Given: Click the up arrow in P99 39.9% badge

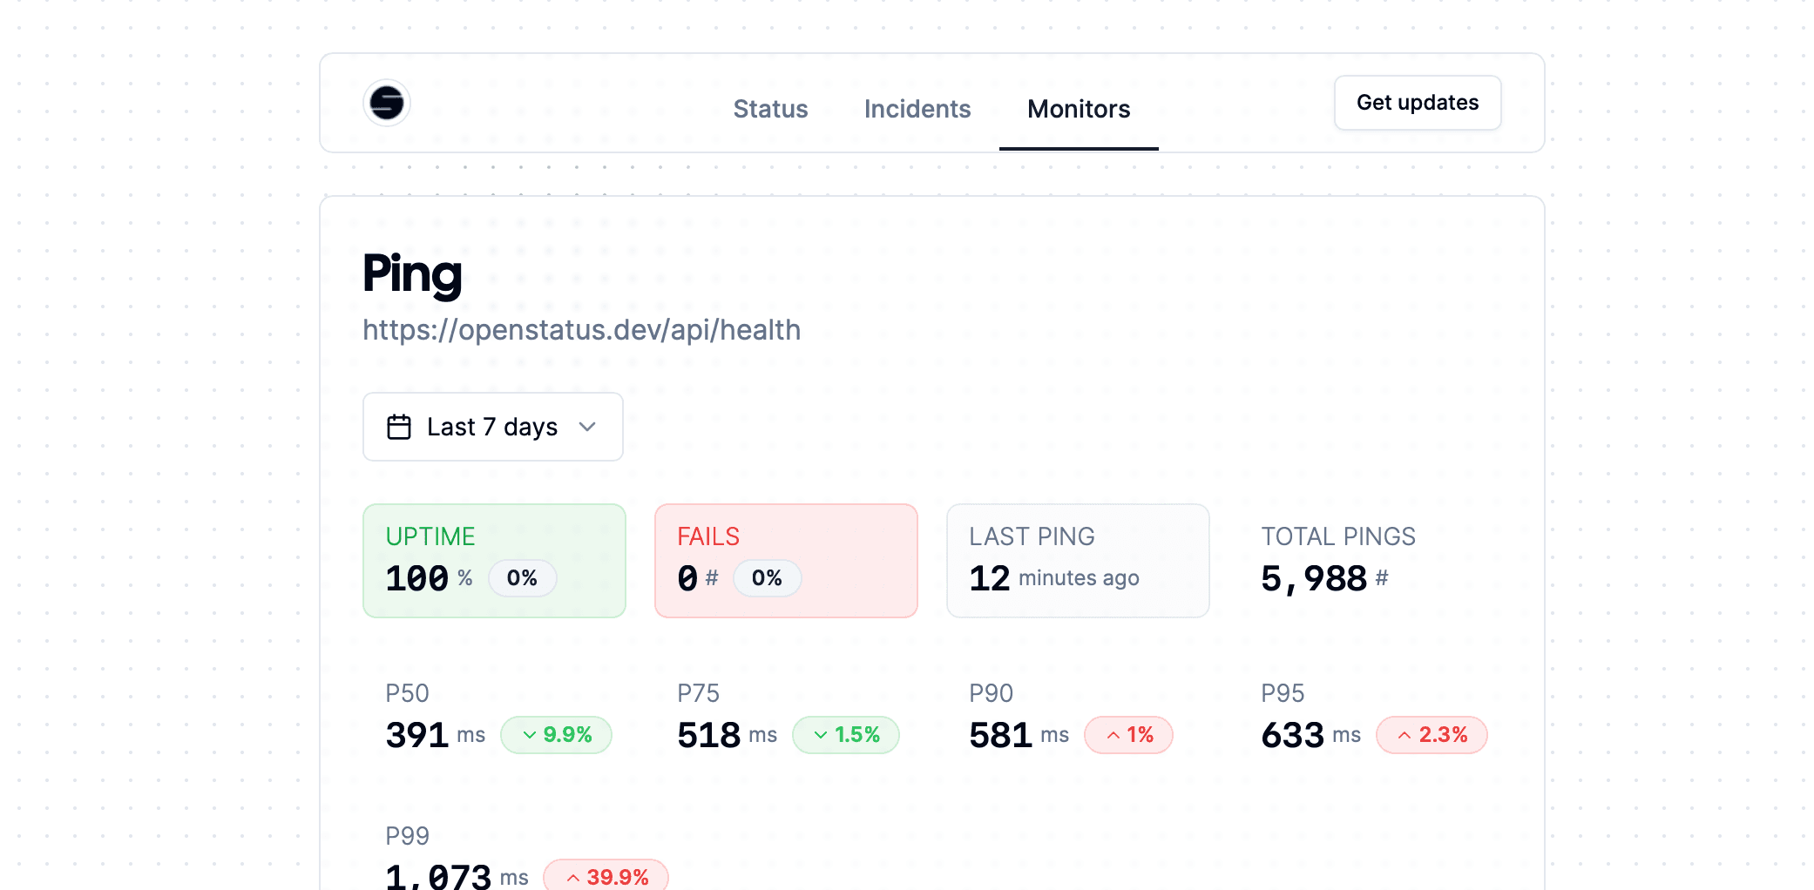Looking at the screenshot, I should [x=572, y=877].
